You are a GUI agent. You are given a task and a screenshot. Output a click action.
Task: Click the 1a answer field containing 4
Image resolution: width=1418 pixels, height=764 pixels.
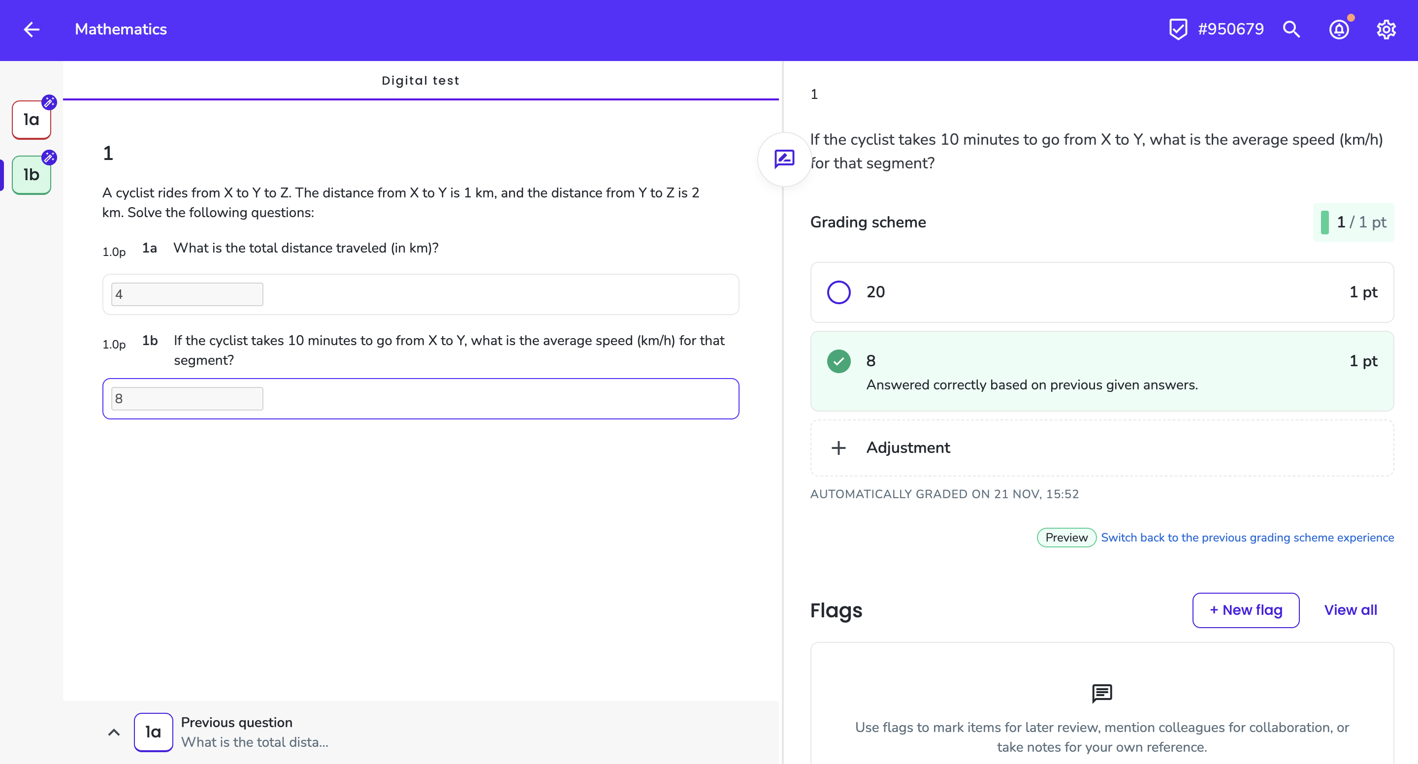[187, 294]
